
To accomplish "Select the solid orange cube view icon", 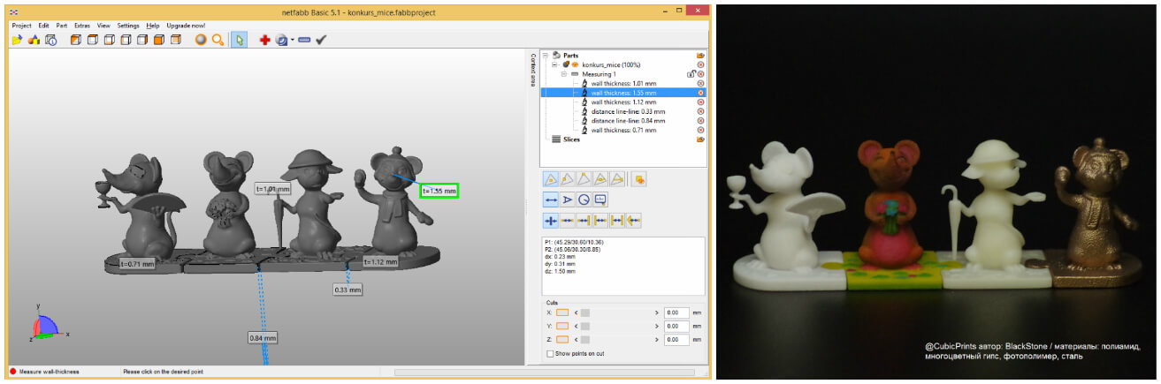I will 159,40.
